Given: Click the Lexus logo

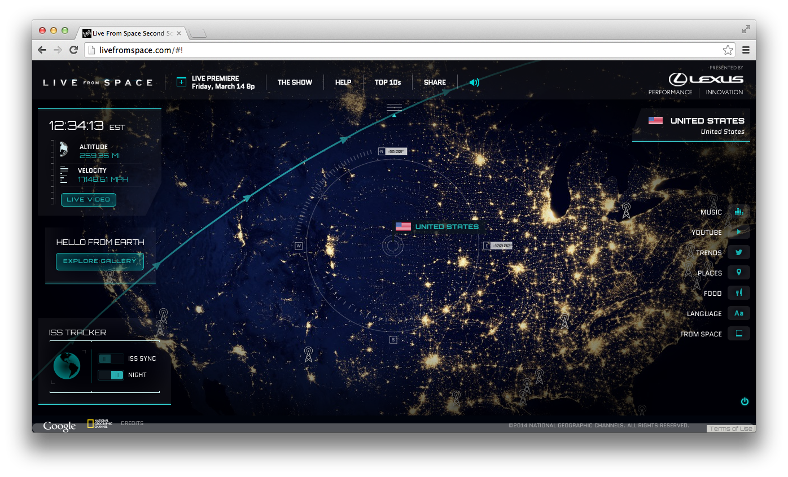Looking at the screenshot, I should point(706,79).
